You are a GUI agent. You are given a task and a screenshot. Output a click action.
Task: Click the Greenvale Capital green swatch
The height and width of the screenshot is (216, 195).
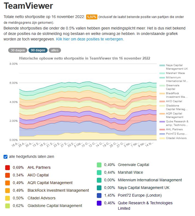[x=99, y=165]
